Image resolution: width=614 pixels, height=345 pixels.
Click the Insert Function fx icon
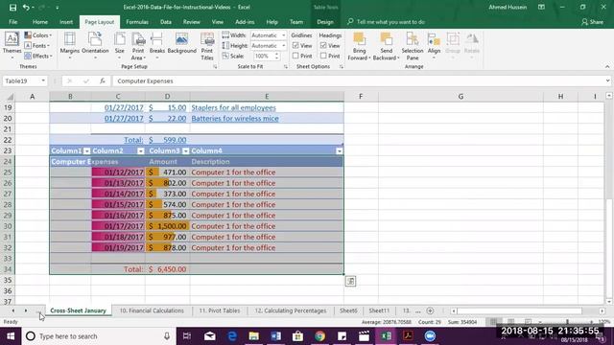coord(103,80)
